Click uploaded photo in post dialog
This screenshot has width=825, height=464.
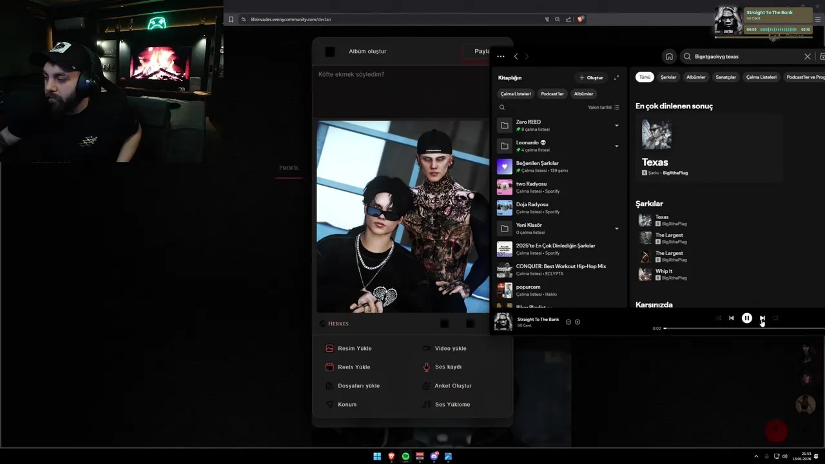click(x=403, y=217)
